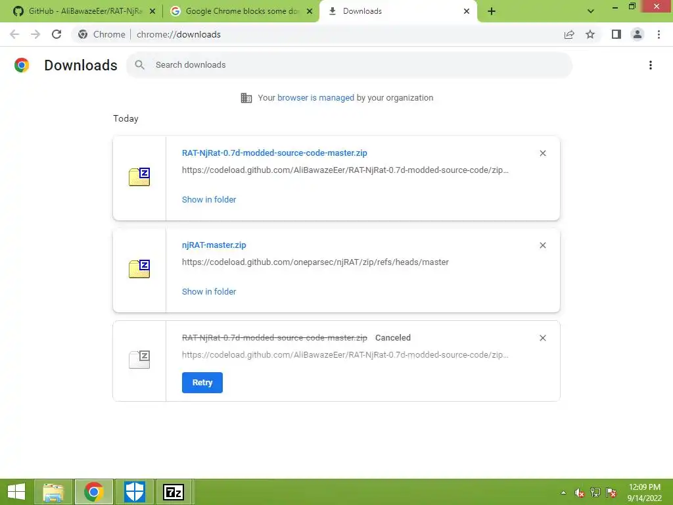The image size is (673, 505).
Task: Open Windows Defender shield on taskbar
Action: coord(134,492)
